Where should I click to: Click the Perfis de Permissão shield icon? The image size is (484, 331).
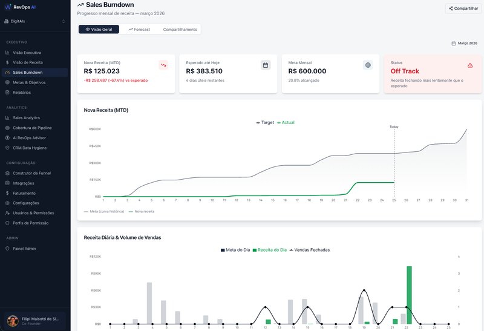[x=7, y=223]
